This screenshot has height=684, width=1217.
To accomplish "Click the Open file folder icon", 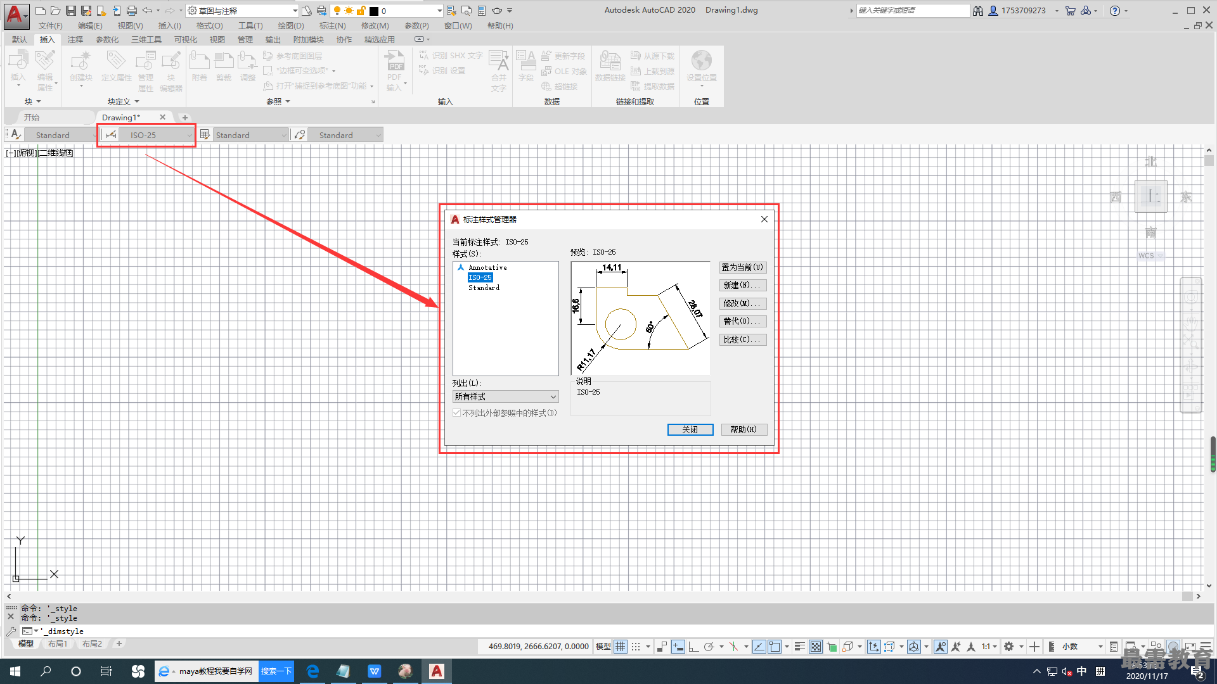I will (55, 11).
